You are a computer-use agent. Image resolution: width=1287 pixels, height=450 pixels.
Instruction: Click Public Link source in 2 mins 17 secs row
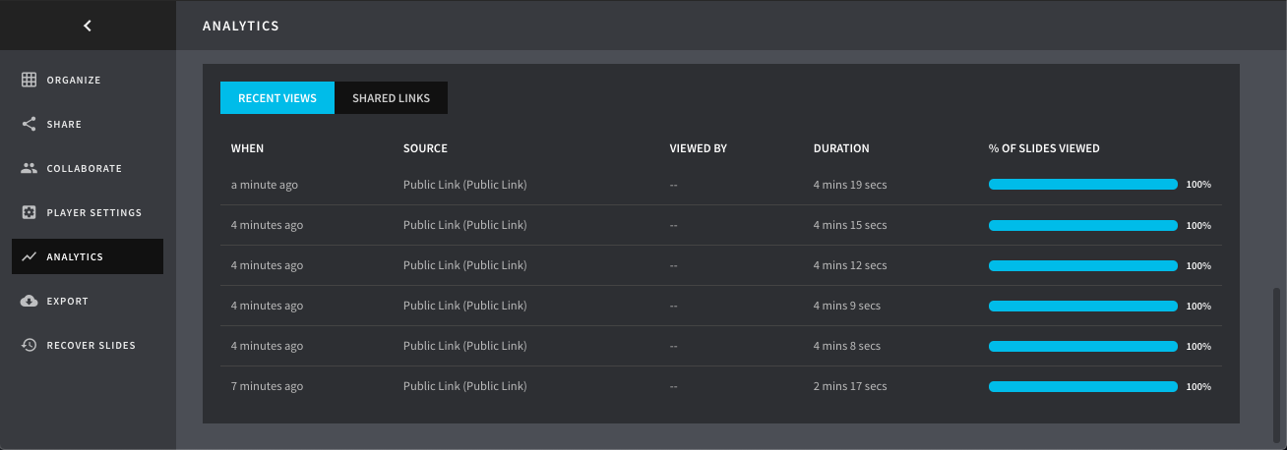pyautogui.click(x=465, y=386)
